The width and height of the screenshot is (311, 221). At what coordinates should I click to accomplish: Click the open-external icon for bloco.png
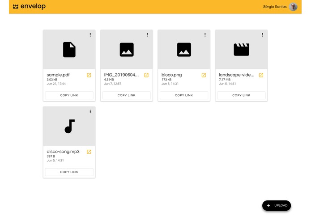(204, 75)
